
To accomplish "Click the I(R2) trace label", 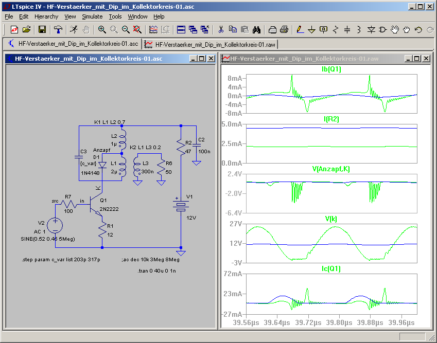I will [331, 119].
